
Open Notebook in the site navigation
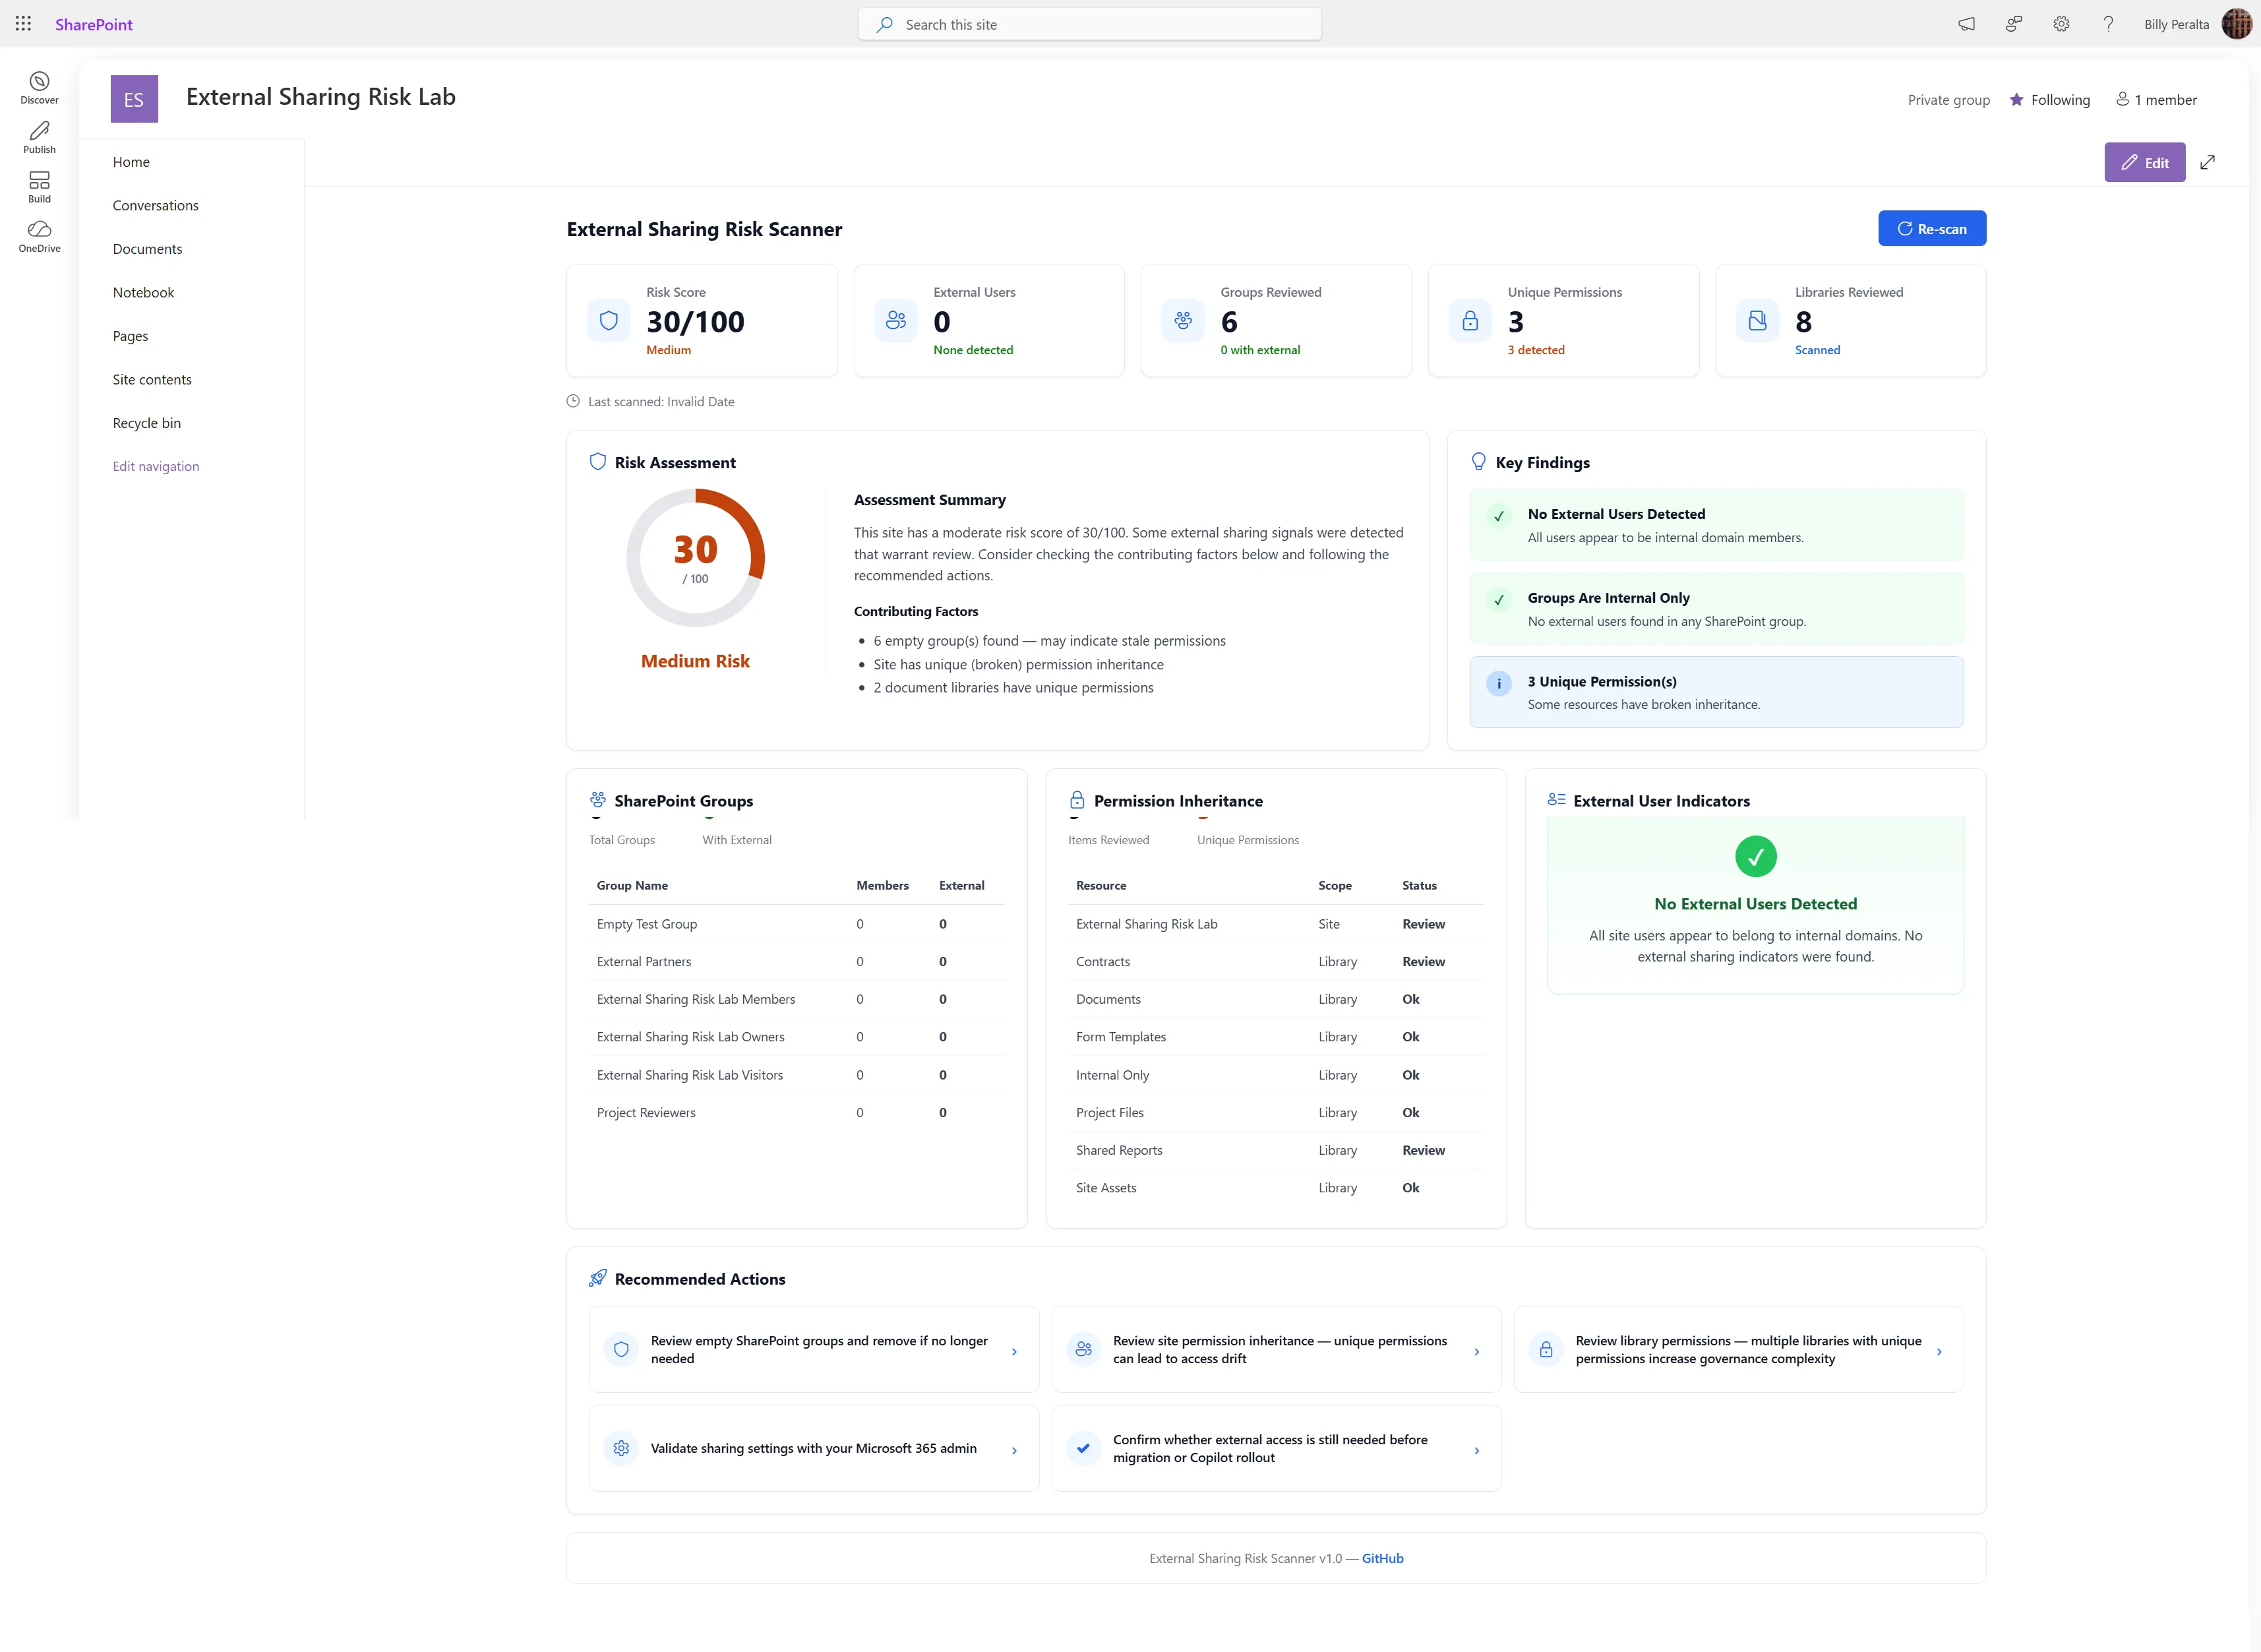(x=143, y=292)
